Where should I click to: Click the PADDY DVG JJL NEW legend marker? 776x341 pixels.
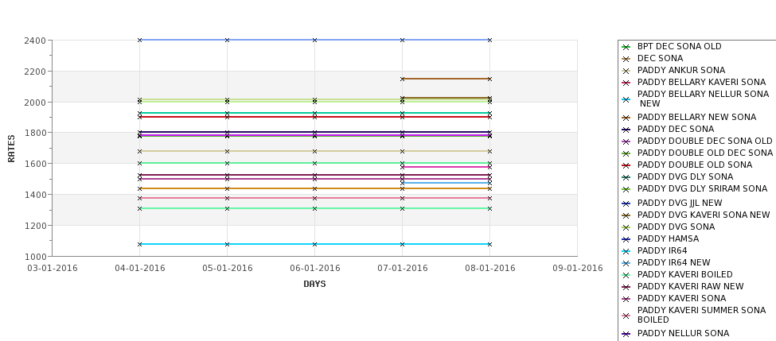(626, 203)
